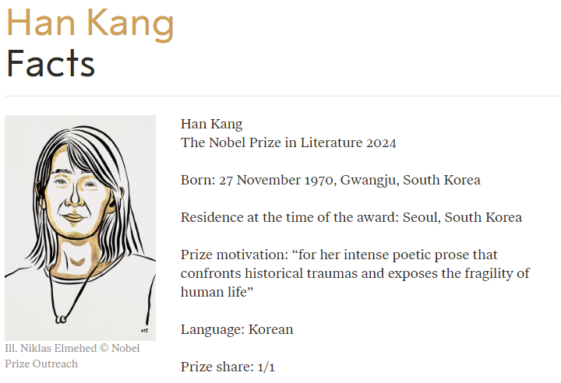
Task: Click the "Born:" label
Action: pyautogui.click(x=198, y=181)
